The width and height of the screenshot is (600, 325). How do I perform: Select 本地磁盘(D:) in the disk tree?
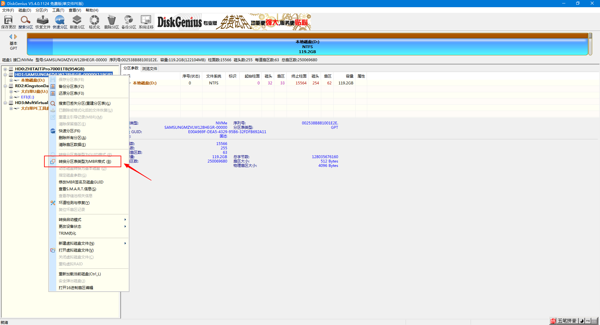33,80
